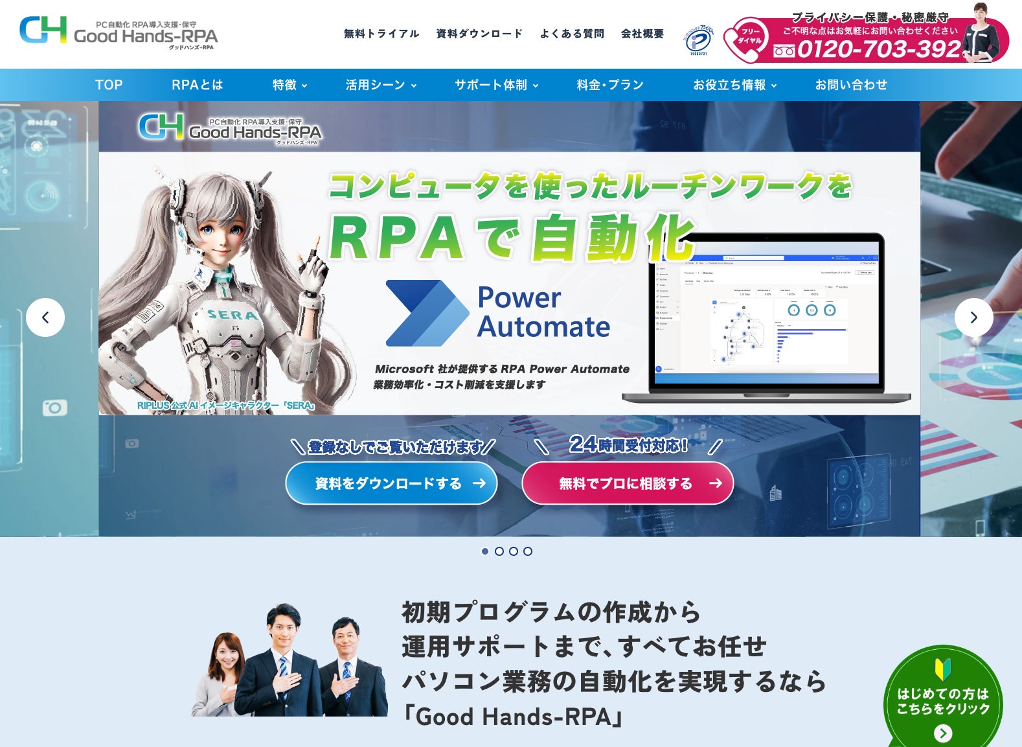
Task: Click the Privacy Mark badge icon
Action: click(699, 41)
